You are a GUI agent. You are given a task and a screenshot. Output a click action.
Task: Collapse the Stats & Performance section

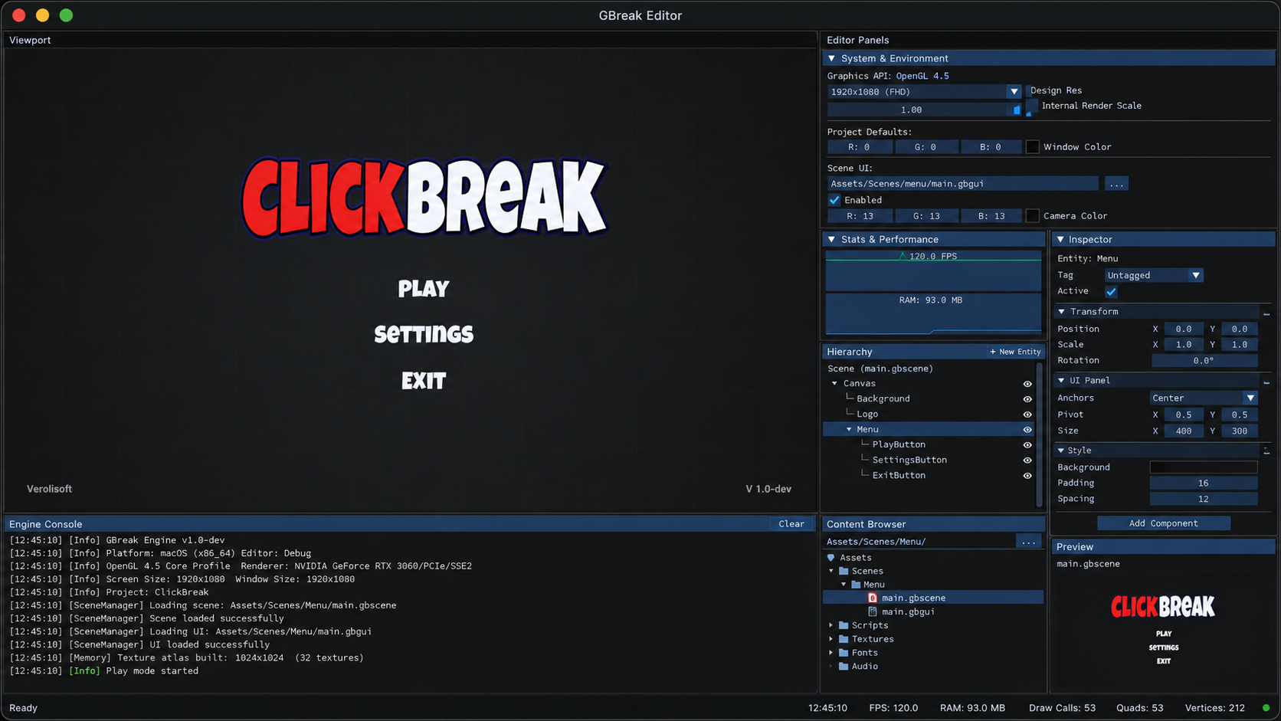click(832, 239)
